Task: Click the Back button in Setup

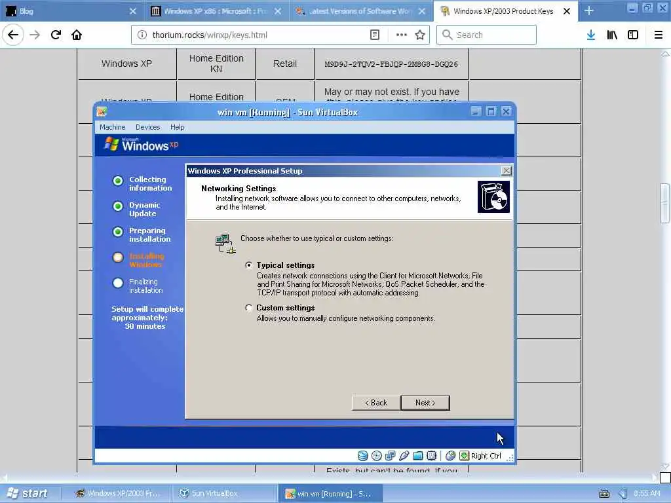Action: 375,403
